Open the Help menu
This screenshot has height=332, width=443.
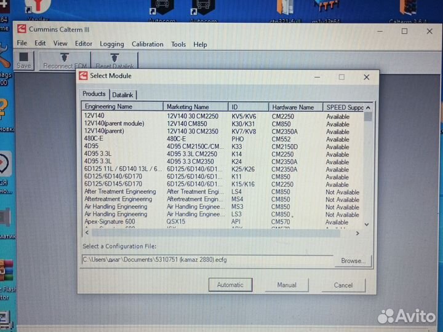(200, 45)
